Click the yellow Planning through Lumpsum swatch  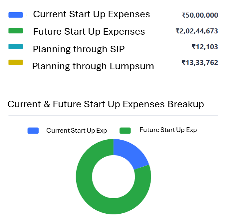point(16,62)
